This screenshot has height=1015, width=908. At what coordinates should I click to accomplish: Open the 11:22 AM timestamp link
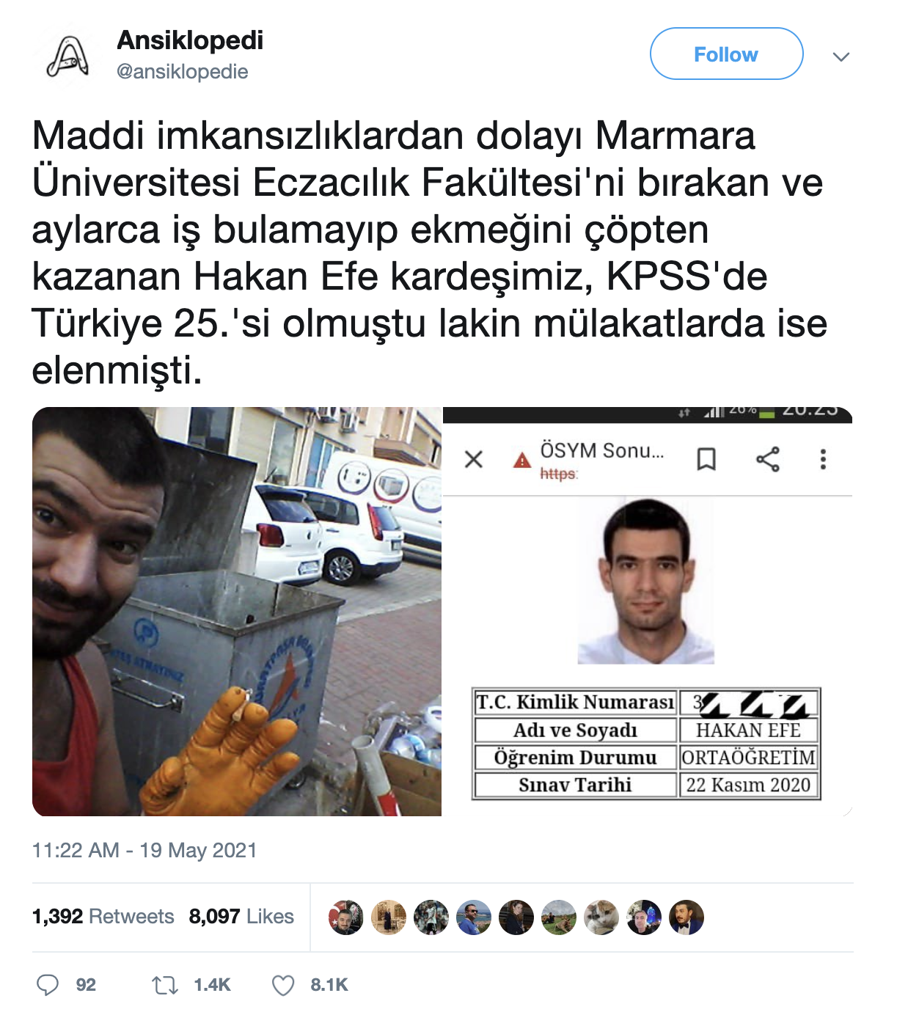[144, 850]
